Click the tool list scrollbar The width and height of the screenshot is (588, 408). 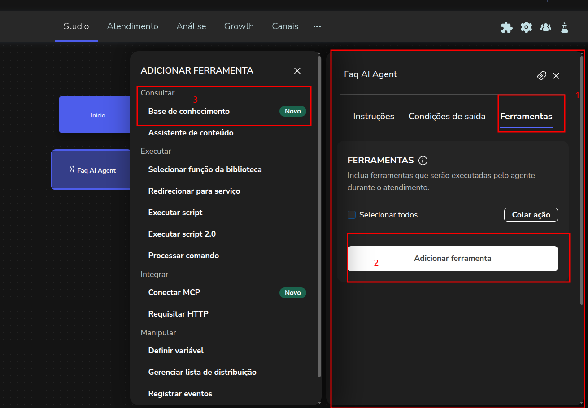[319, 215]
